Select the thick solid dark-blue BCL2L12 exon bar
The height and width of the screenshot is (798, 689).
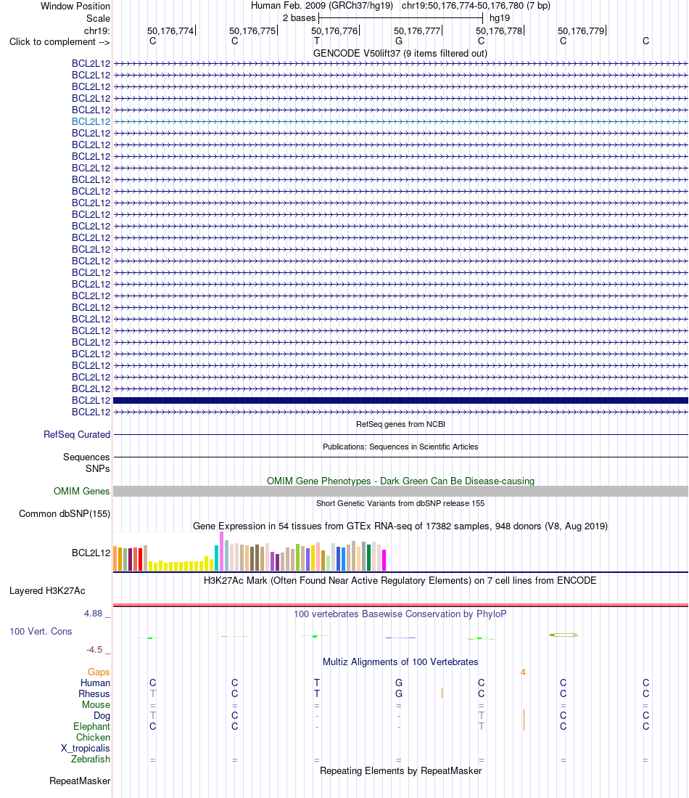point(400,401)
